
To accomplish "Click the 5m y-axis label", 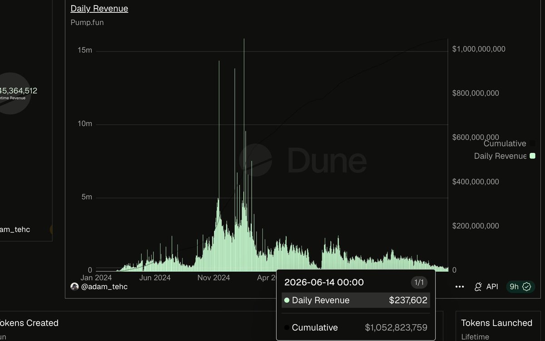I will (86, 197).
